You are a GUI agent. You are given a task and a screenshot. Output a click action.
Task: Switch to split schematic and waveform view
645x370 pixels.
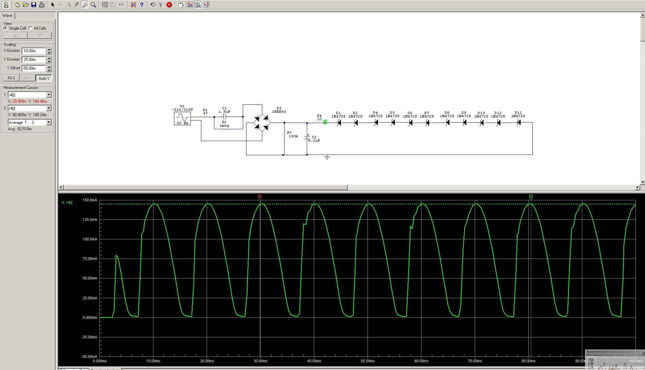coord(198,5)
